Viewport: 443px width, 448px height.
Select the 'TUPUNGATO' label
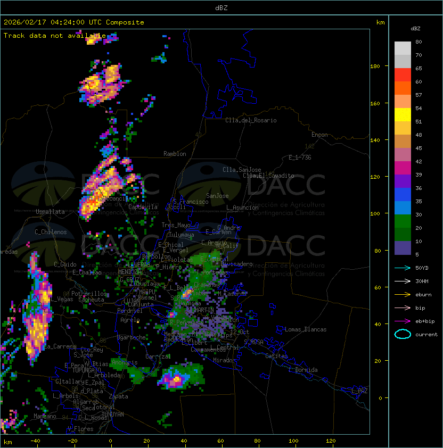click(87, 370)
